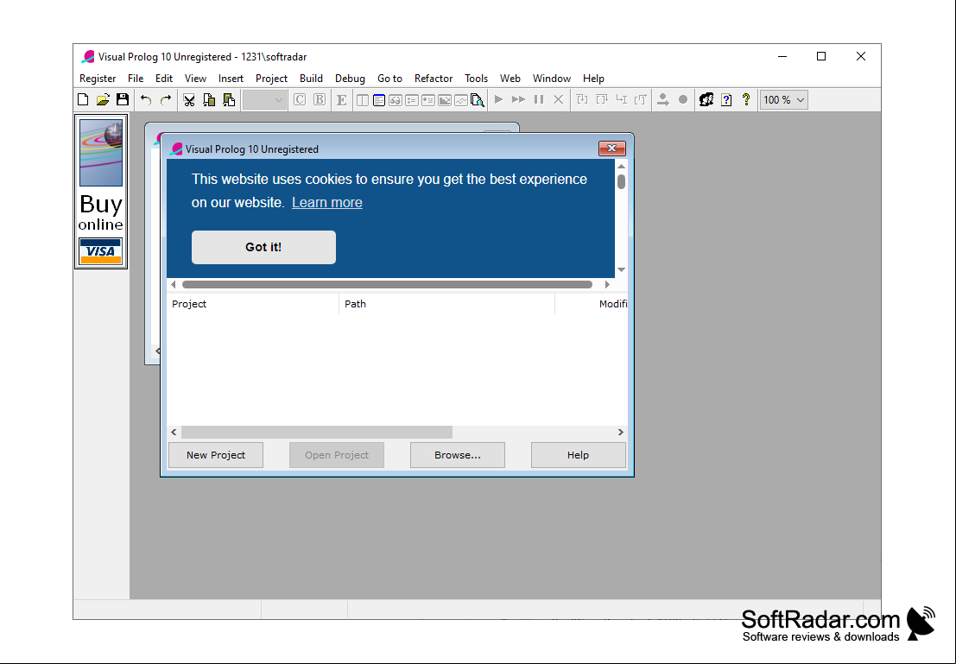The width and height of the screenshot is (956, 664).
Task: Click the Copy toolbar icon
Action: point(209,99)
